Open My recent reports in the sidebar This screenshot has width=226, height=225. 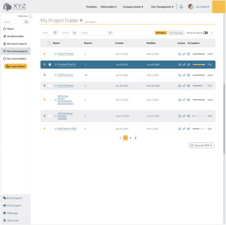click(15, 44)
